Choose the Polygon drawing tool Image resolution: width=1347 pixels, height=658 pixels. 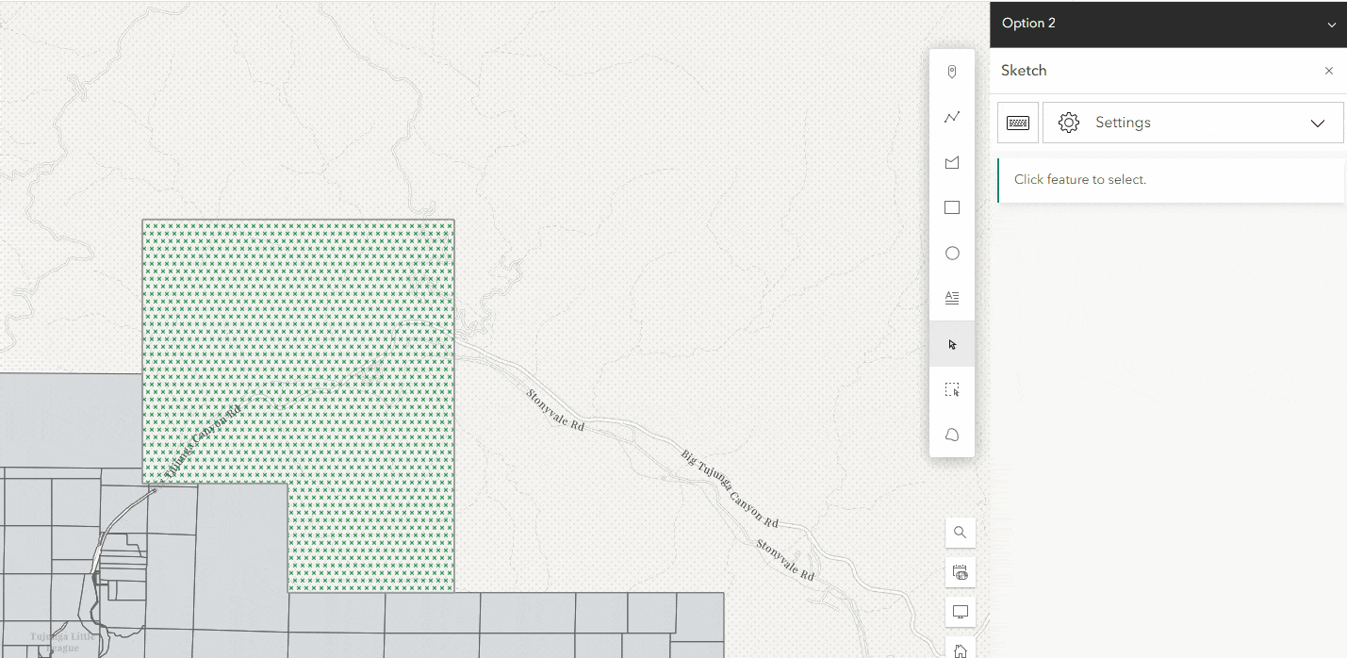(x=951, y=161)
